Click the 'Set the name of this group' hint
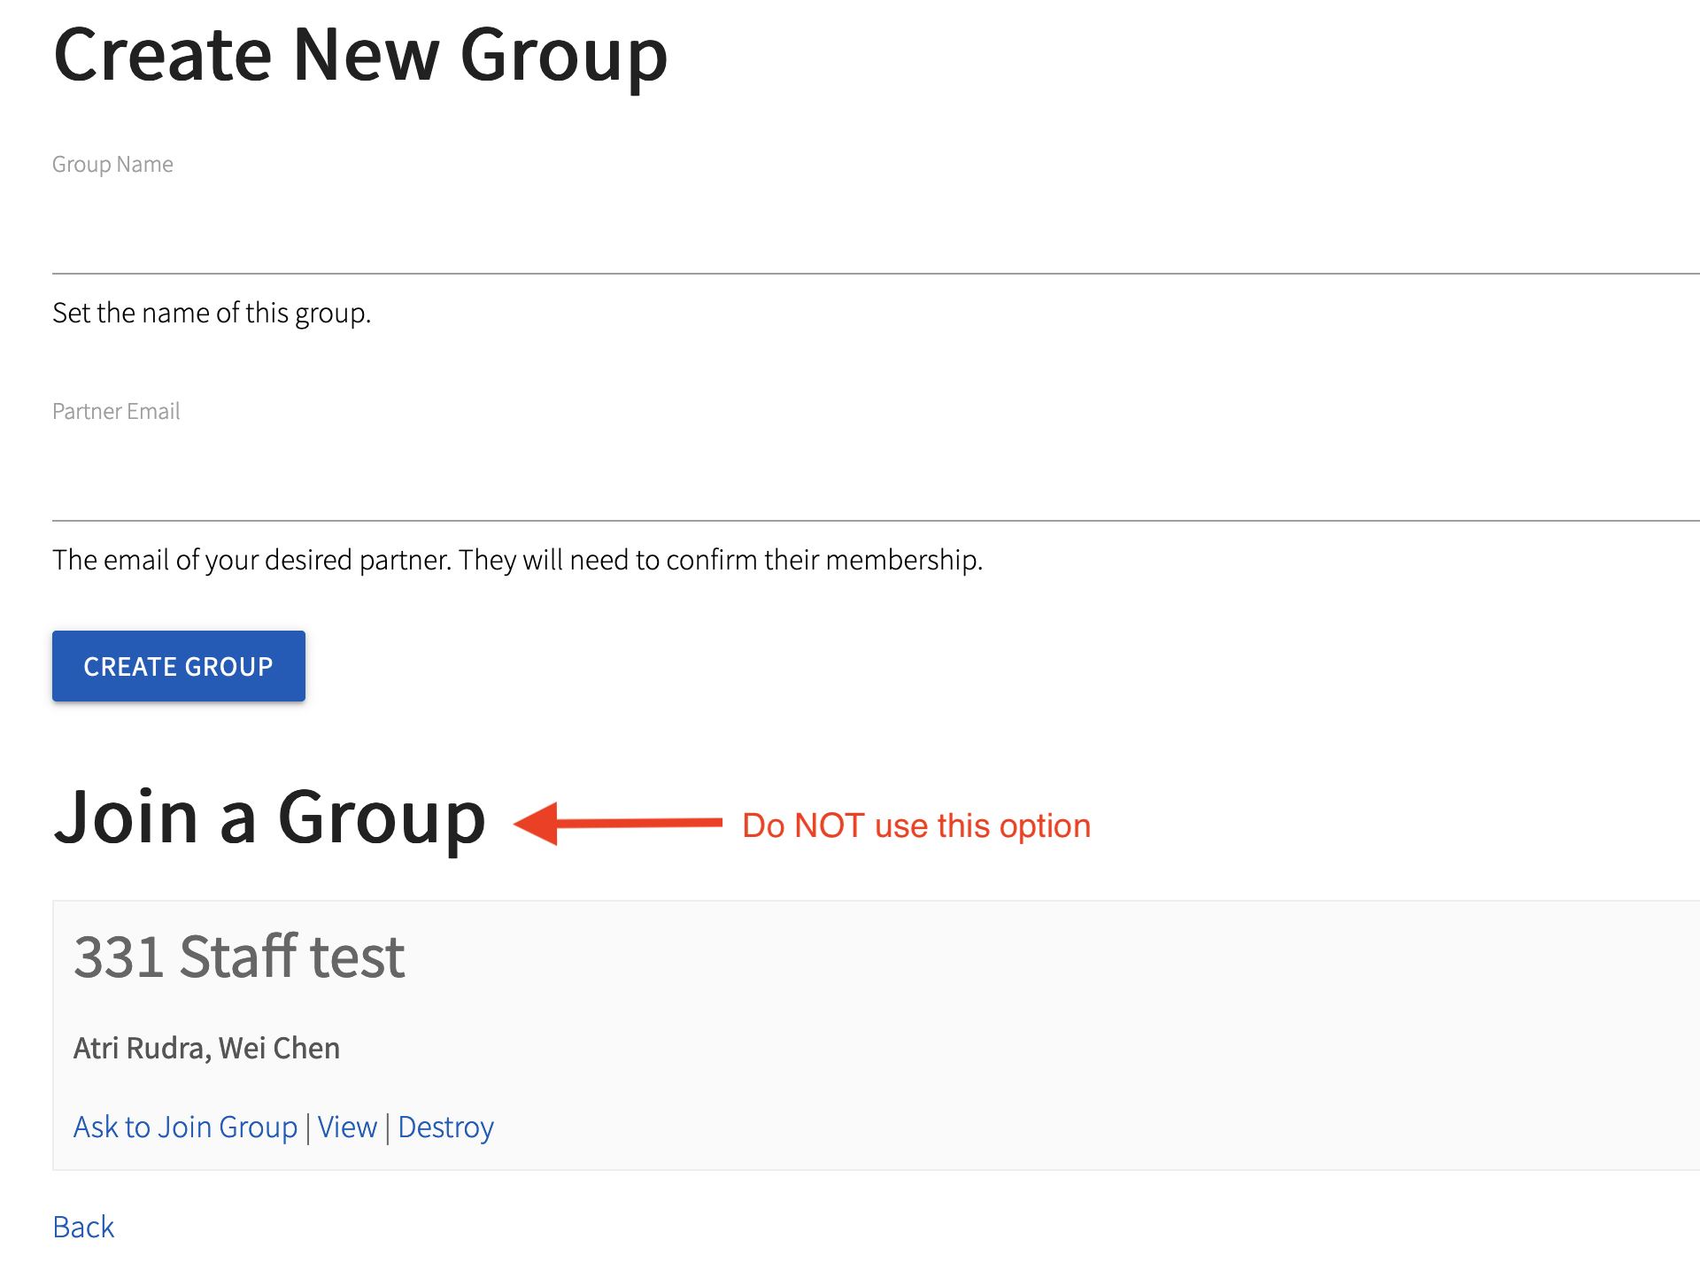1700x1263 pixels. click(x=212, y=313)
